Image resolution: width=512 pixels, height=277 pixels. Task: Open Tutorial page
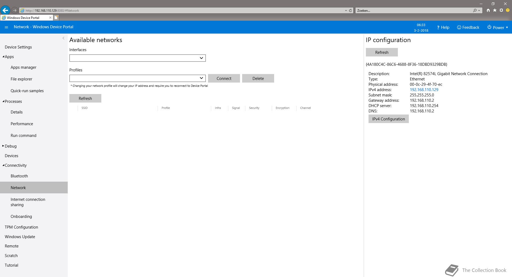(11, 265)
